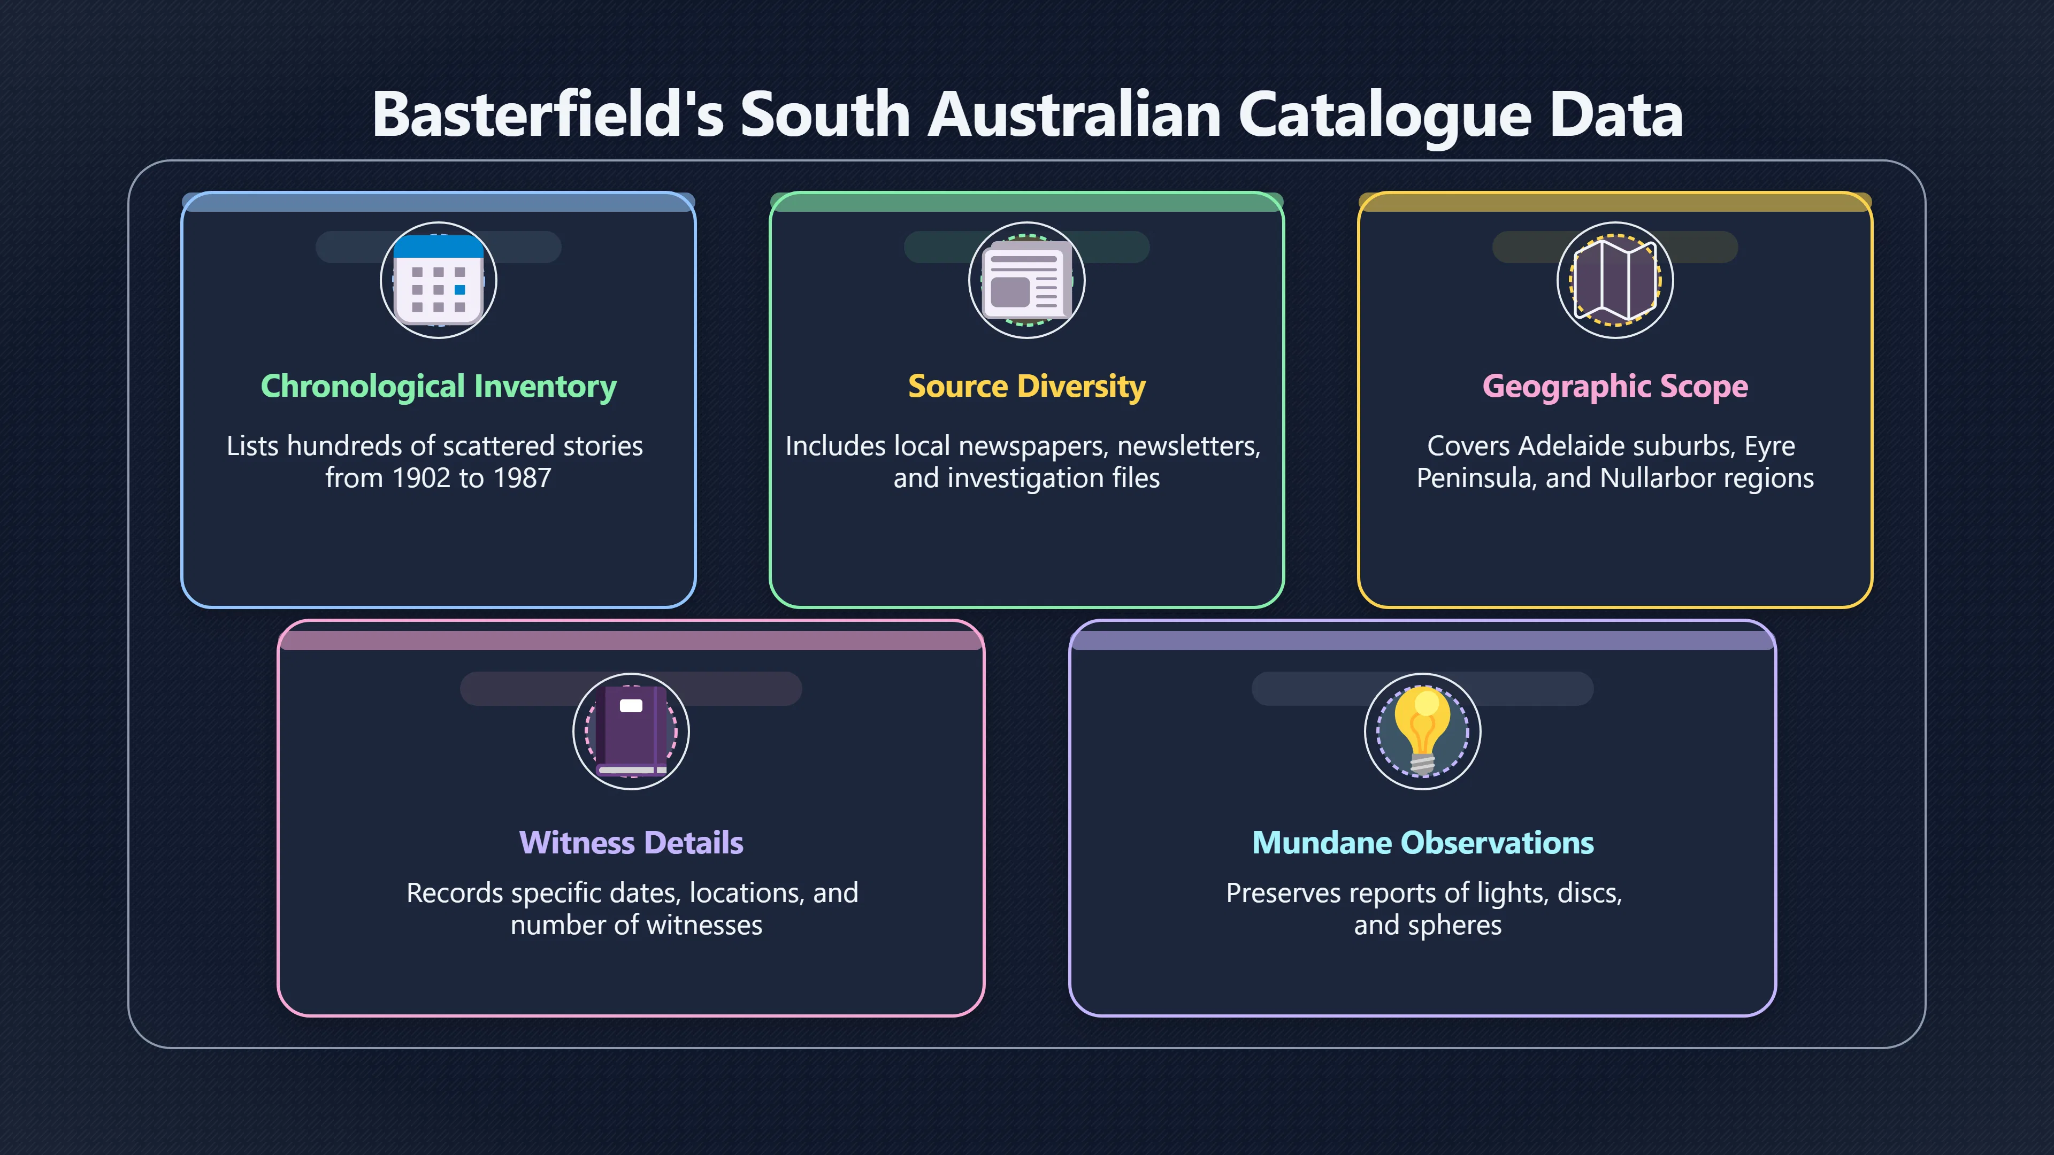
Task: Select the Chronological Inventory heading
Action: [x=439, y=387]
